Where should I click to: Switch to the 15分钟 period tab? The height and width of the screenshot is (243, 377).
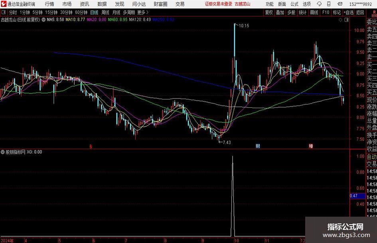tap(51, 12)
